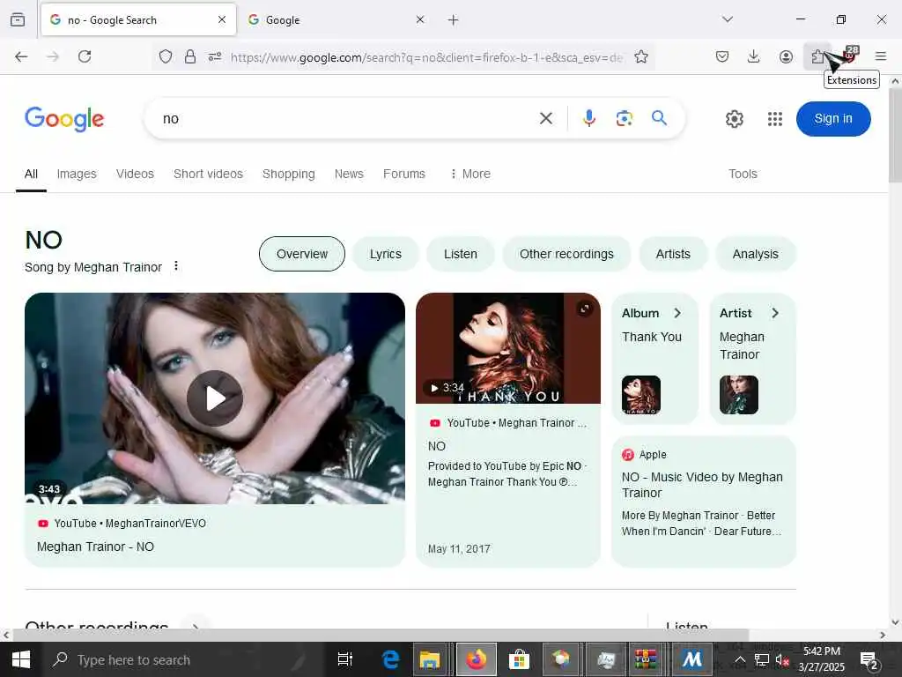Show Tools search options

[743, 174]
